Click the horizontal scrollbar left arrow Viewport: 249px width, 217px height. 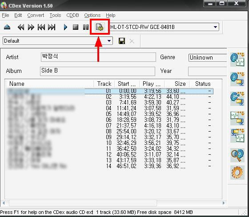pos(4,203)
